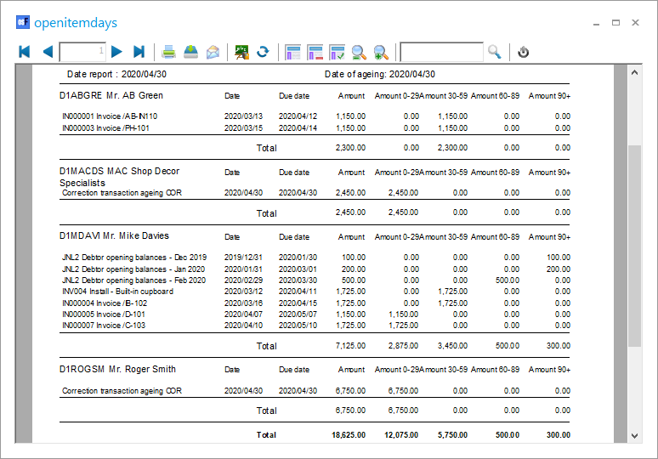Screen dimensions: 658x459
Task: Export the report with download-tray icon
Action: [191, 52]
